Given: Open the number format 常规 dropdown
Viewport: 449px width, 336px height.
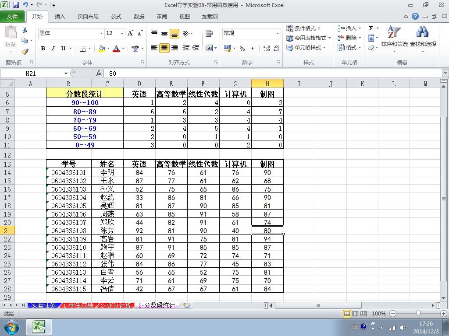Looking at the screenshot, I should pos(278,33).
